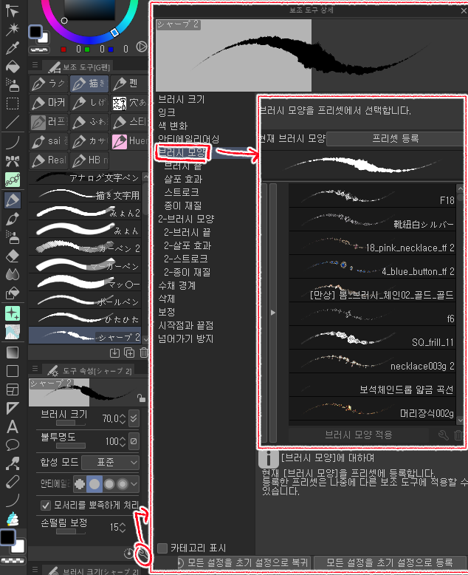
Task: Click the 프리셋 등록 button
Action: tap(396, 139)
